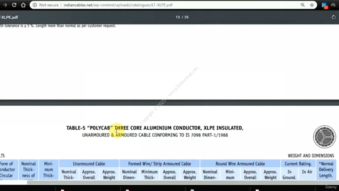Click the -XLPE.pdf document title
339x191 pixels.
click(x=9, y=17)
